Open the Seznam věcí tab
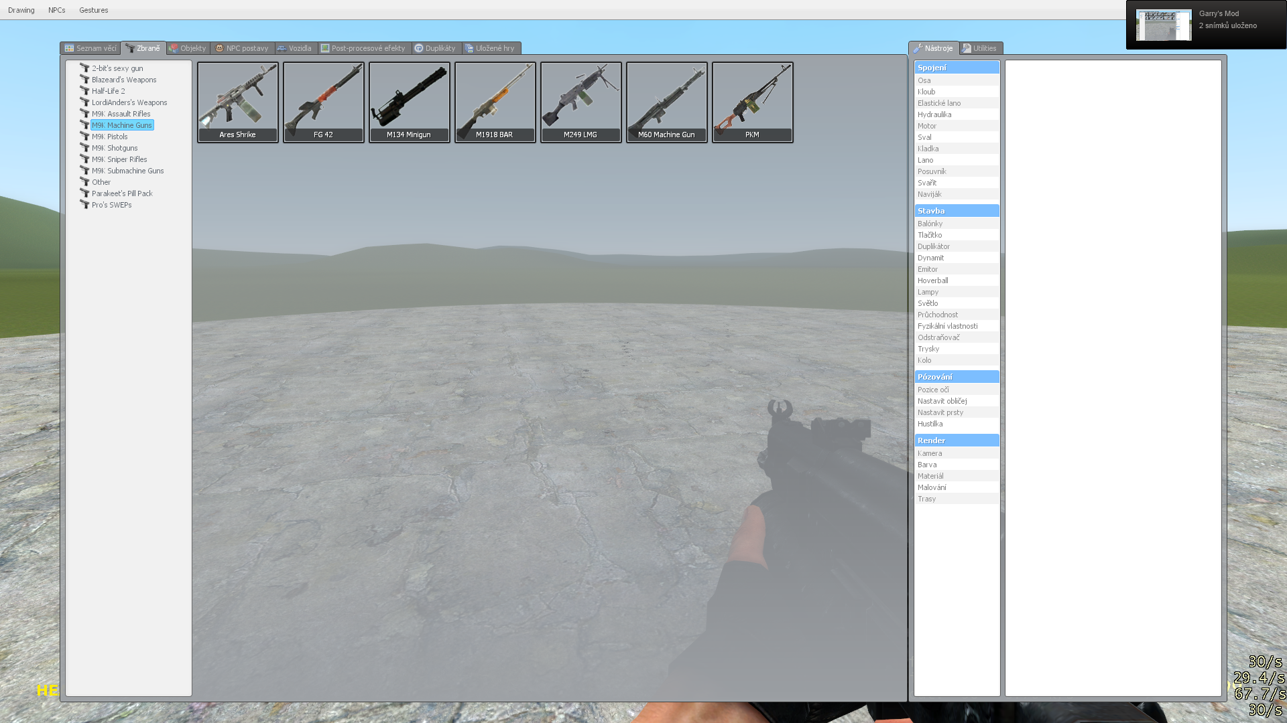1287x723 pixels. 90,48
